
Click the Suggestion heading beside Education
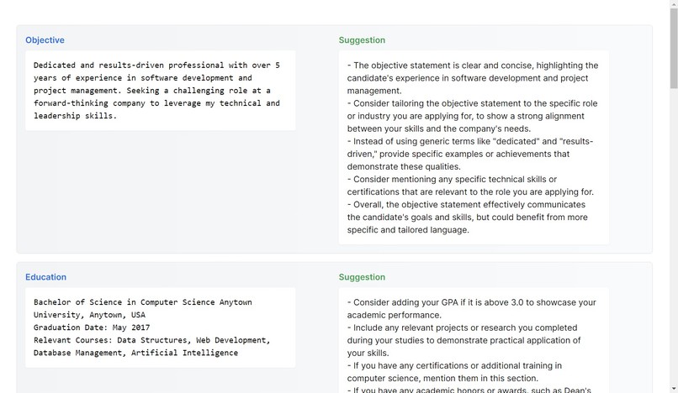tap(362, 277)
